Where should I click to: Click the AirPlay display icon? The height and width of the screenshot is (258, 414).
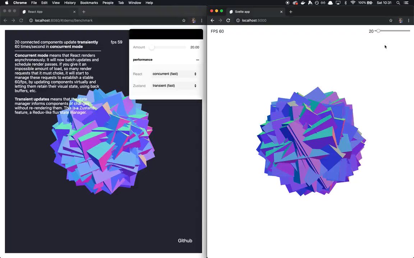tap(338, 3)
